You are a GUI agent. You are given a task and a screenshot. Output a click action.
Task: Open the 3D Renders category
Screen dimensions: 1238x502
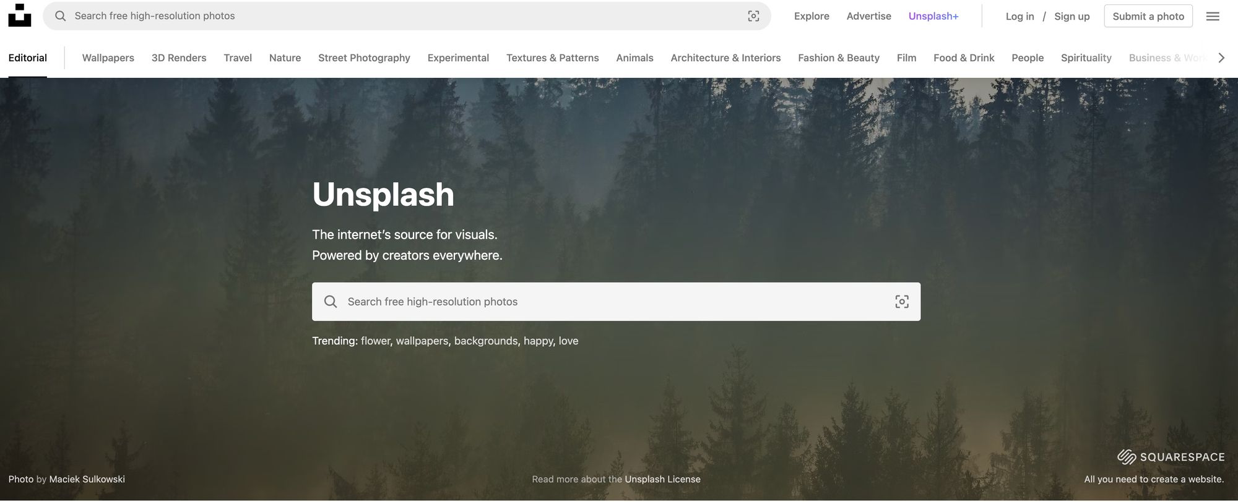click(x=179, y=57)
